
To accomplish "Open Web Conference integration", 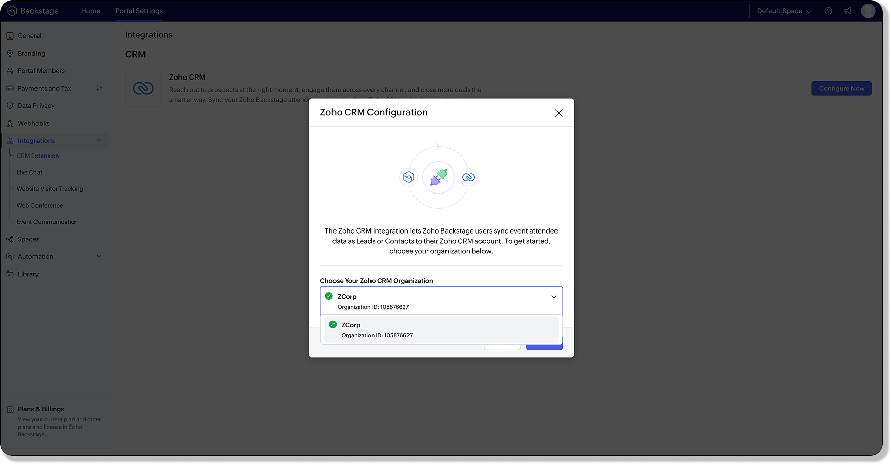I will [40, 206].
